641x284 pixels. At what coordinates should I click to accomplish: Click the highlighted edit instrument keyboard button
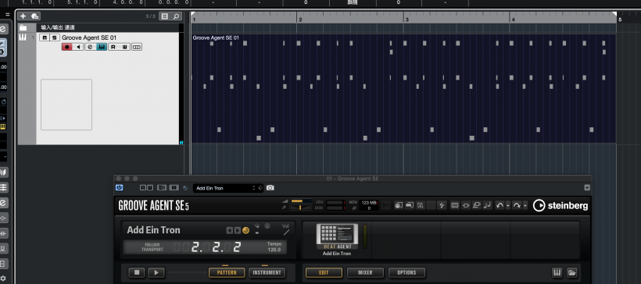(102, 47)
